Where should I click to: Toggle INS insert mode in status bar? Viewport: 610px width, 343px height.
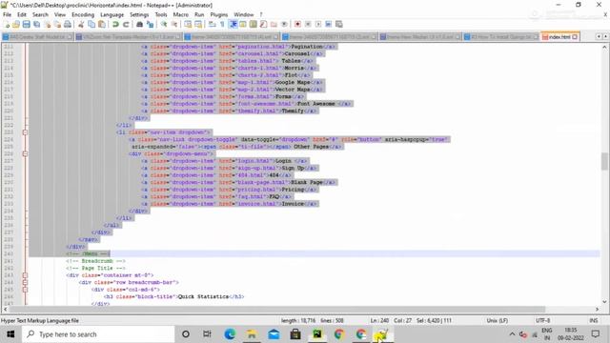tap(594, 320)
